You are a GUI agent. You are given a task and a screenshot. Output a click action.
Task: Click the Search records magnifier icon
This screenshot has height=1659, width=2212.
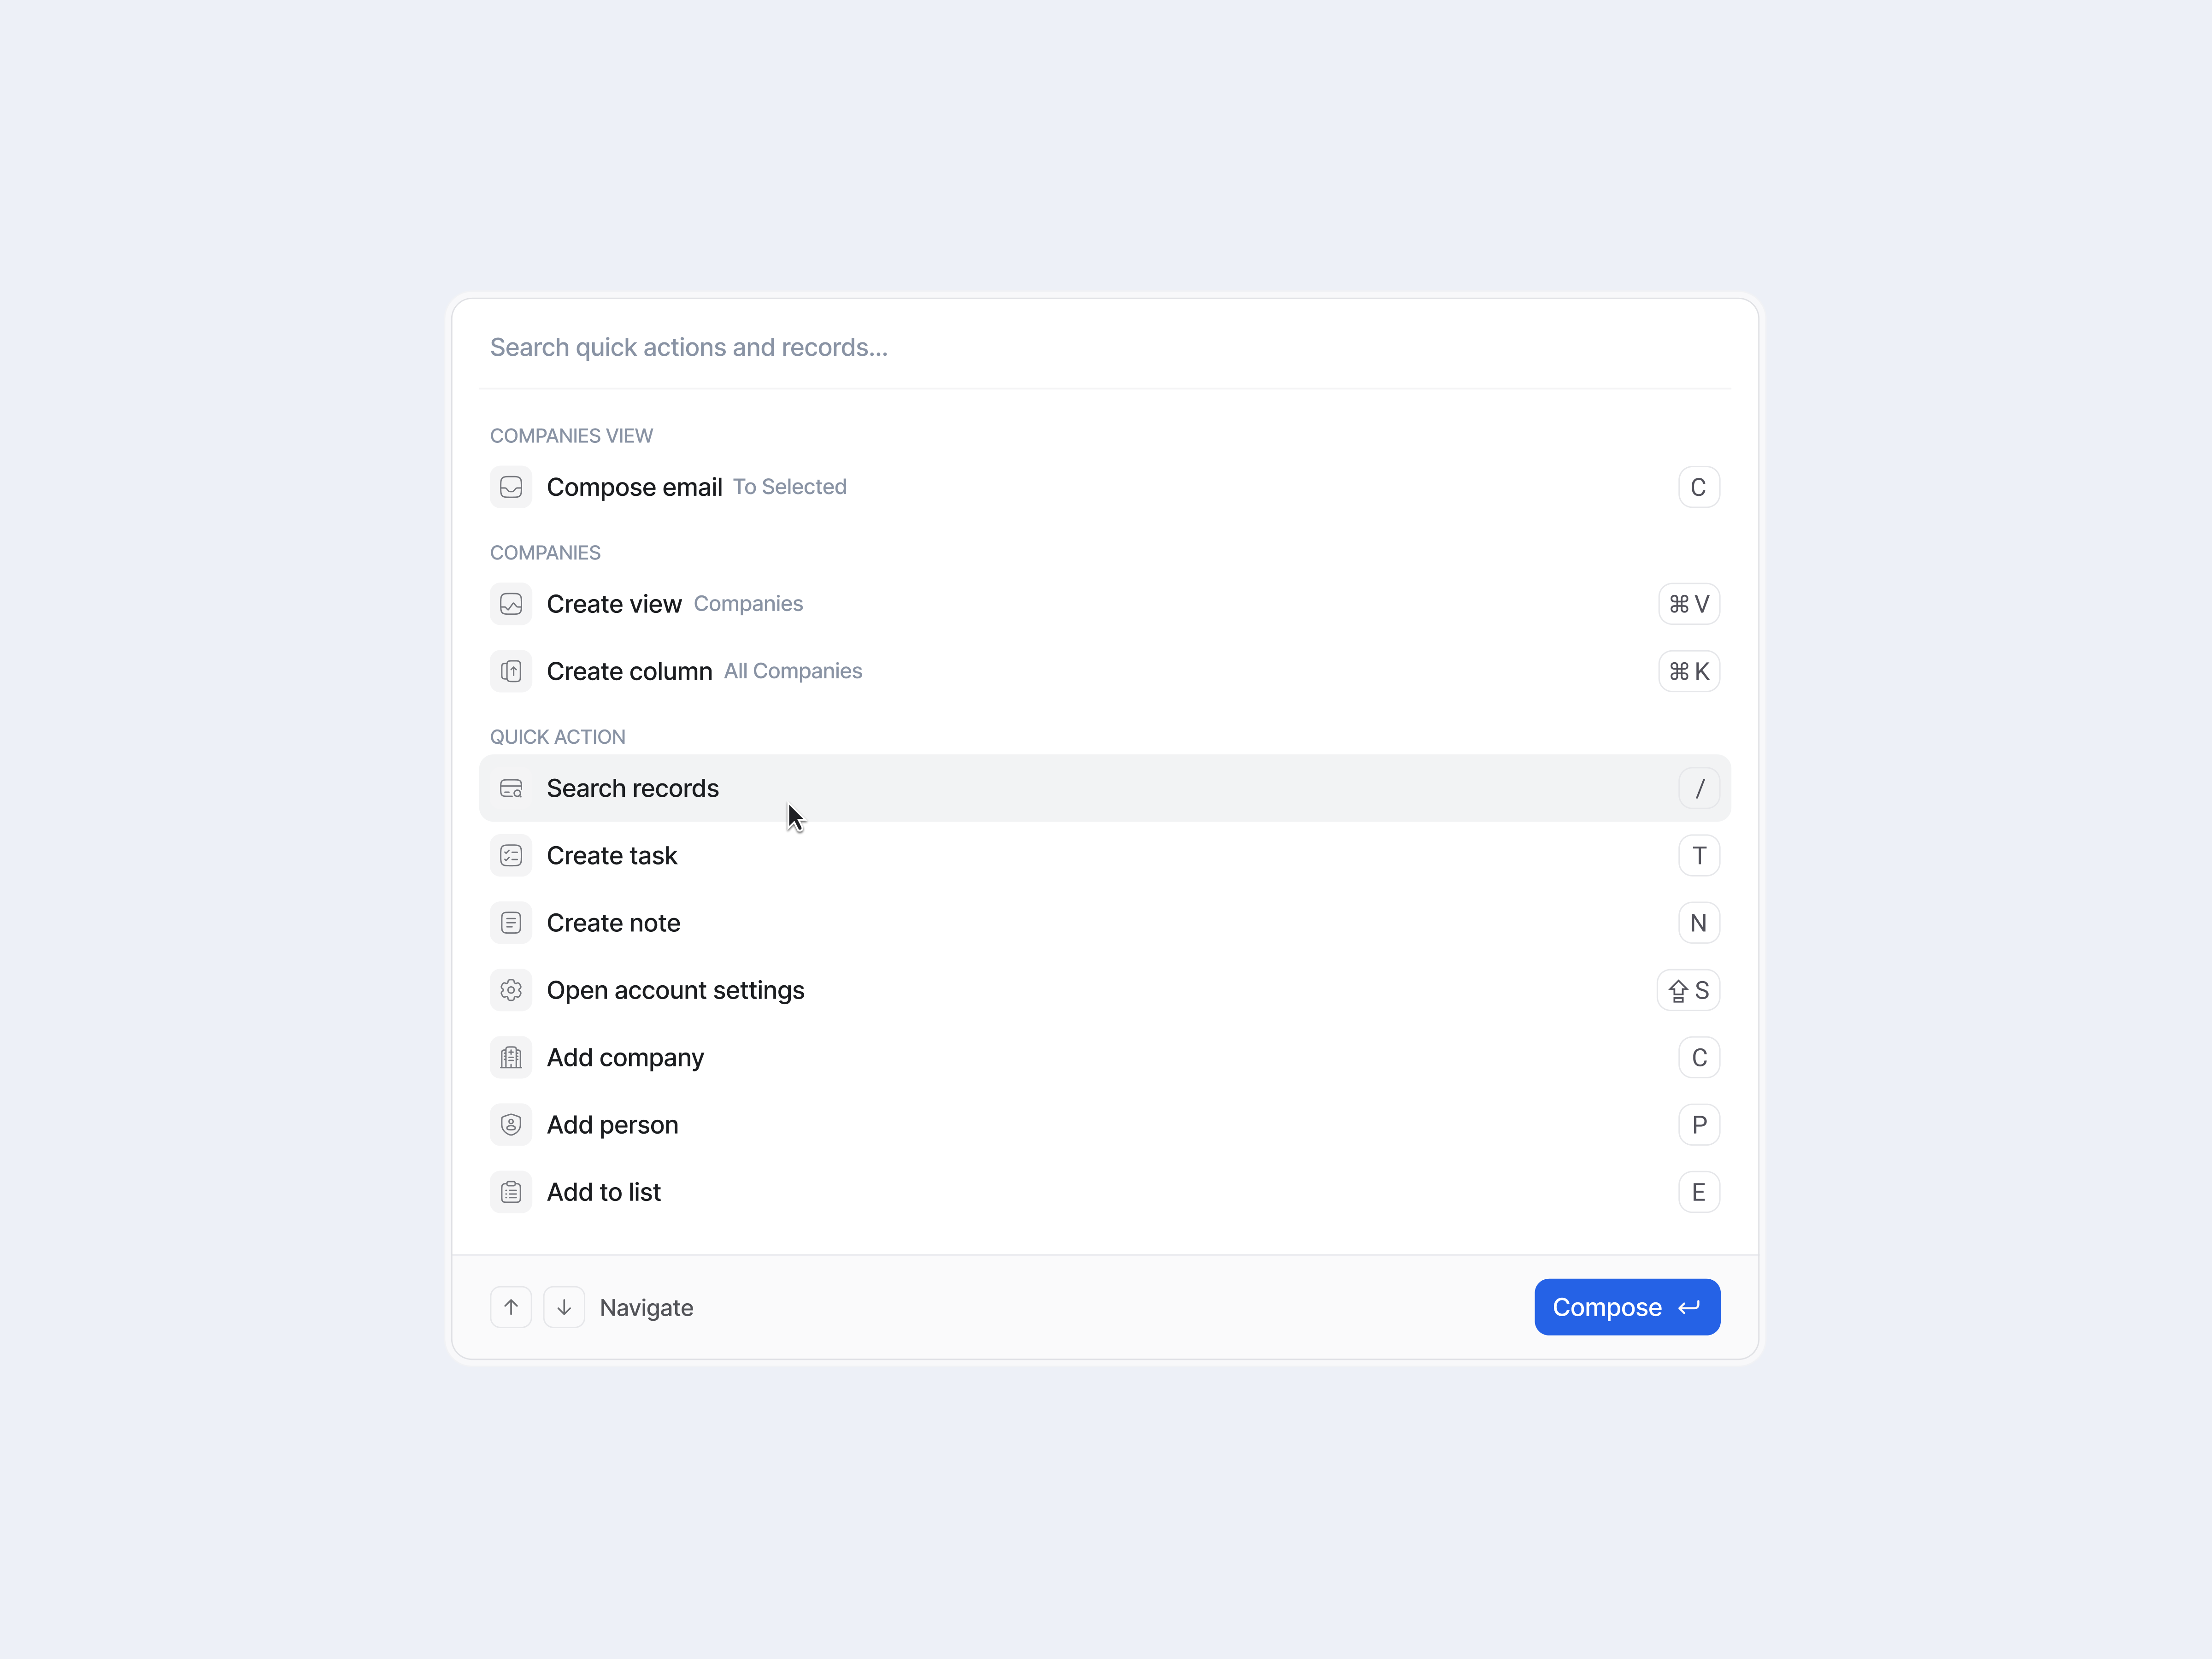tap(511, 788)
